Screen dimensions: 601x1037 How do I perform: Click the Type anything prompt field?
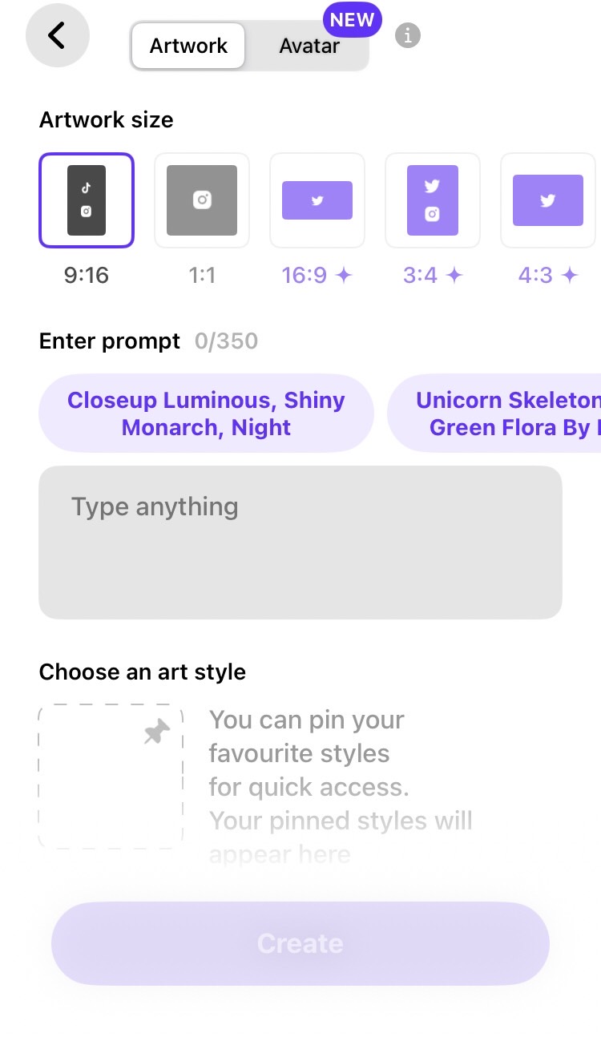[300, 543]
